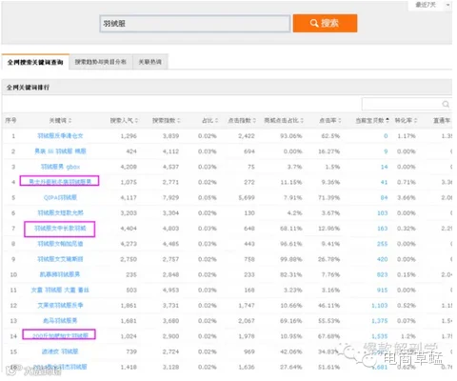Click the 羽绒服 search input field
Screen dimensions: 457x381
pyautogui.click(x=195, y=24)
